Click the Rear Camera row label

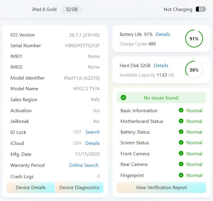coord(134,164)
